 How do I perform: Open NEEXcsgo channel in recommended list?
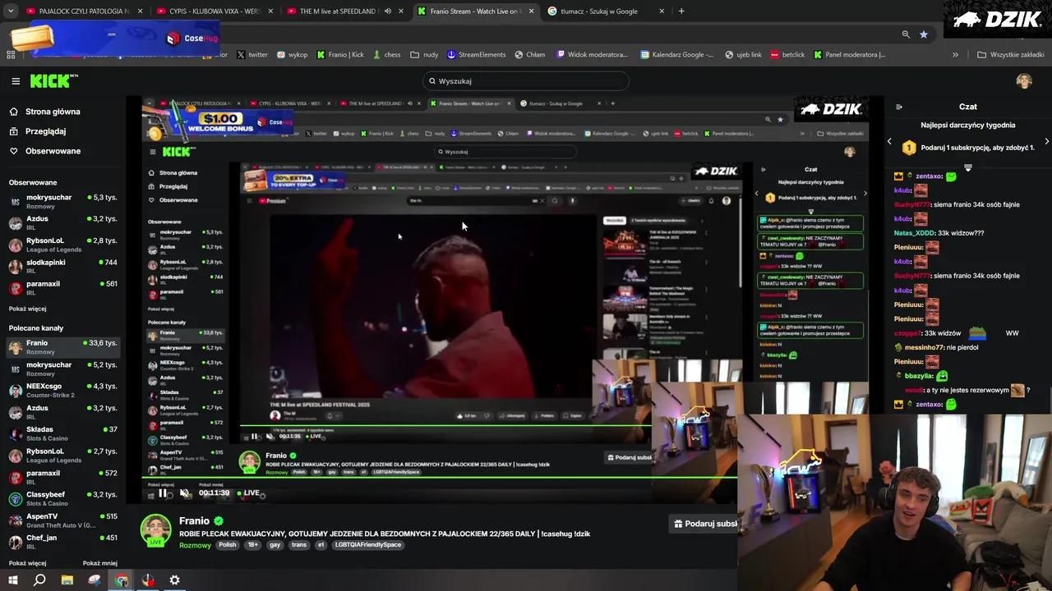coord(63,391)
